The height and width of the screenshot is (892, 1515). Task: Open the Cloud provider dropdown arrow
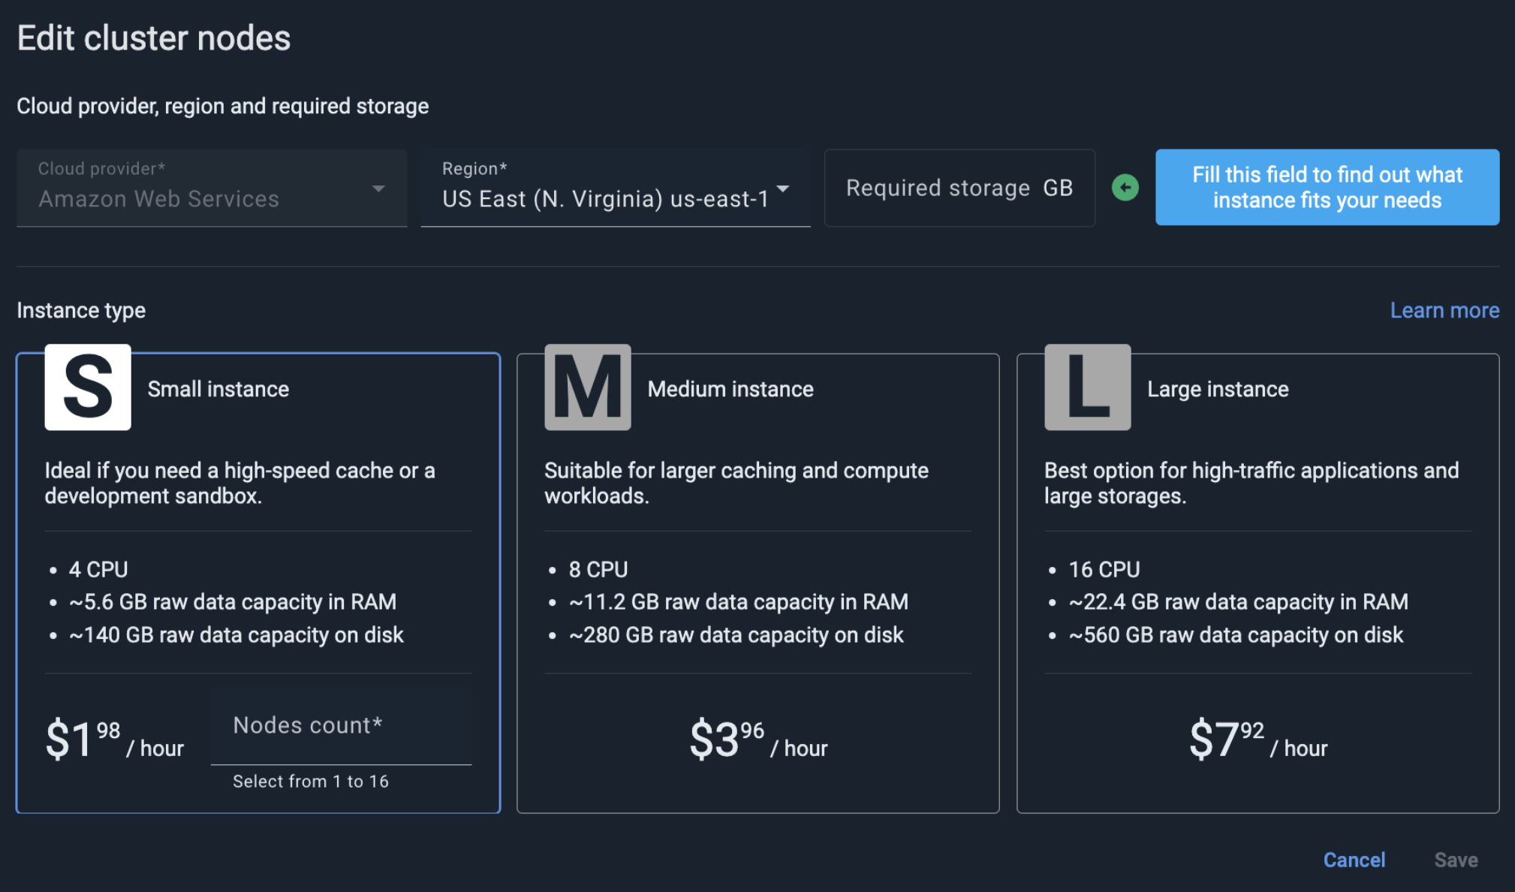378,188
